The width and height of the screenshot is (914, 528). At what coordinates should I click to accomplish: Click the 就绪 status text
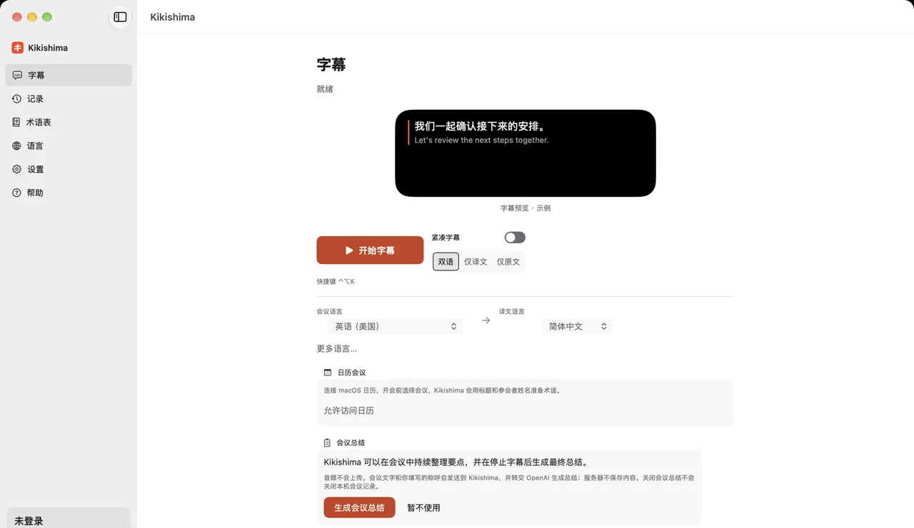pyautogui.click(x=325, y=89)
